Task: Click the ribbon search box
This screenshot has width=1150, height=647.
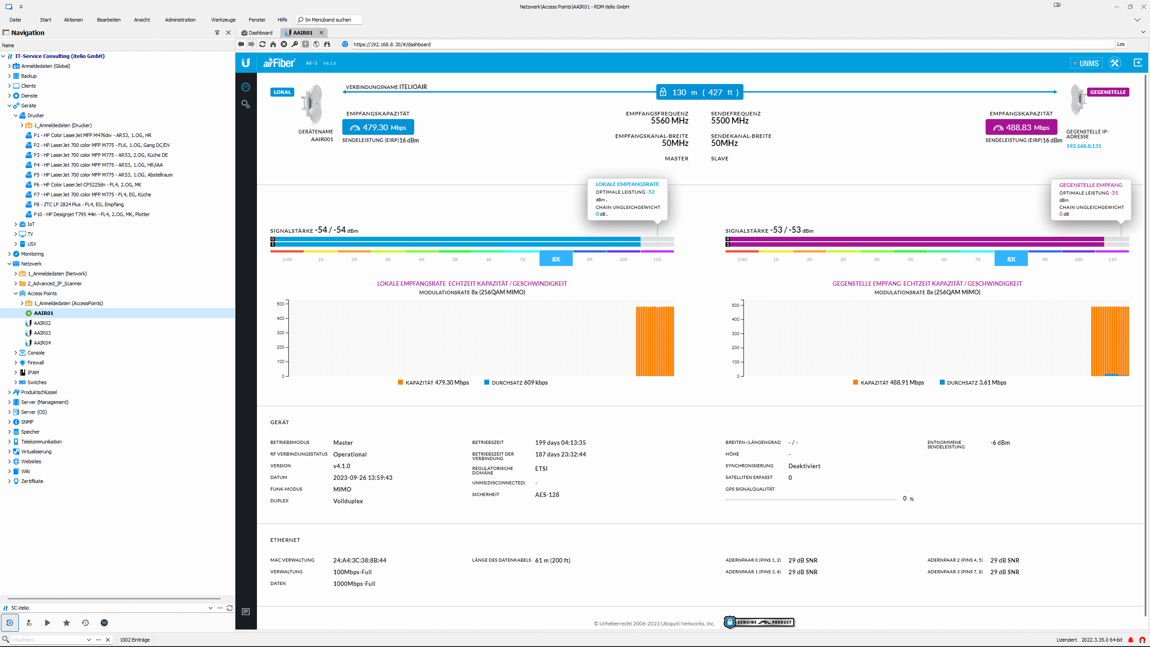Action: (329, 20)
